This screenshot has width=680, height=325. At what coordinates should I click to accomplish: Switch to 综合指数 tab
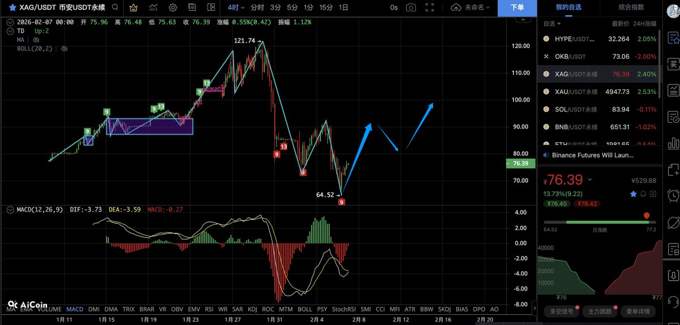[x=632, y=7]
